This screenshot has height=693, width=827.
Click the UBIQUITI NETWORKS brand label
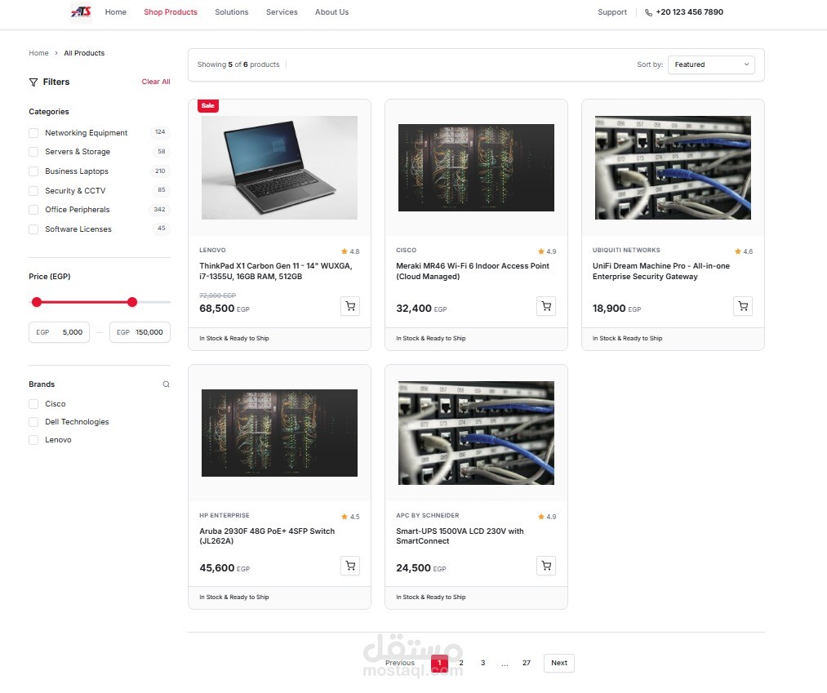(x=626, y=250)
